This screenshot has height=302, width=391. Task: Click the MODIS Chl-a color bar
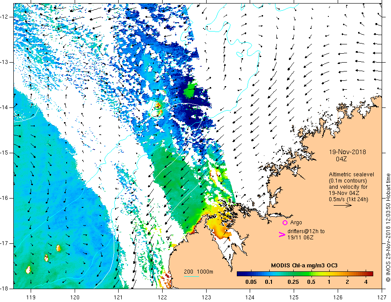click(x=305, y=274)
